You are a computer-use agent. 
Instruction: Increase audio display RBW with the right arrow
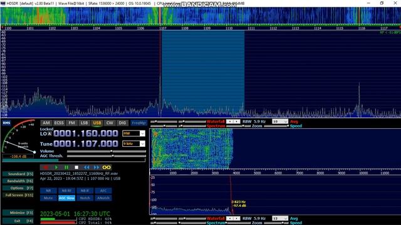point(237,218)
